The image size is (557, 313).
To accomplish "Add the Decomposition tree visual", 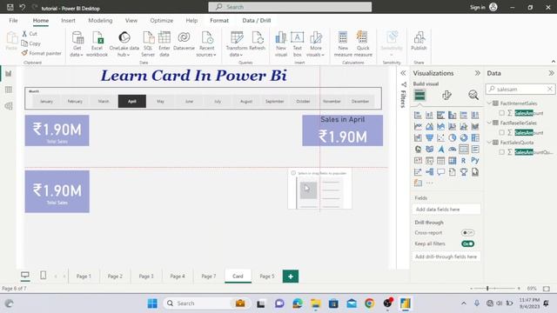I will click(x=429, y=172).
